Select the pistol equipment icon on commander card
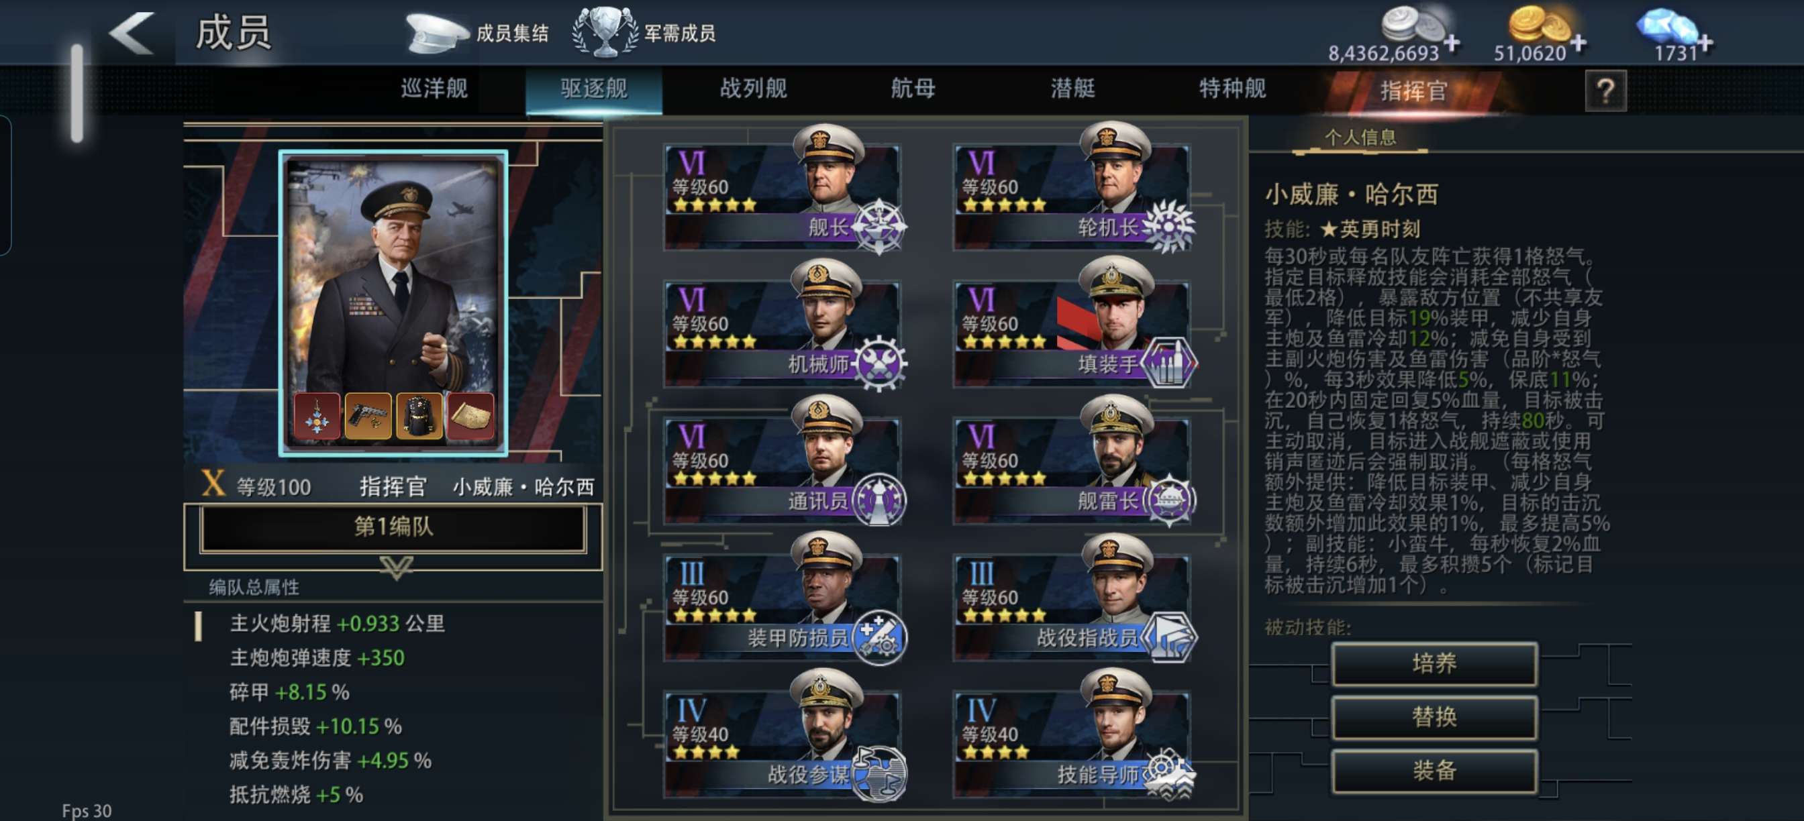The width and height of the screenshot is (1804, 821). pos(368,416)
